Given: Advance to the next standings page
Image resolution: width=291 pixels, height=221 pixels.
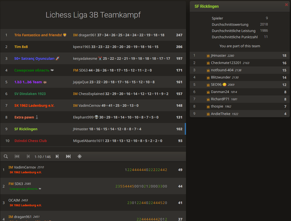Looking at the screenshot, I should (57, 156).
